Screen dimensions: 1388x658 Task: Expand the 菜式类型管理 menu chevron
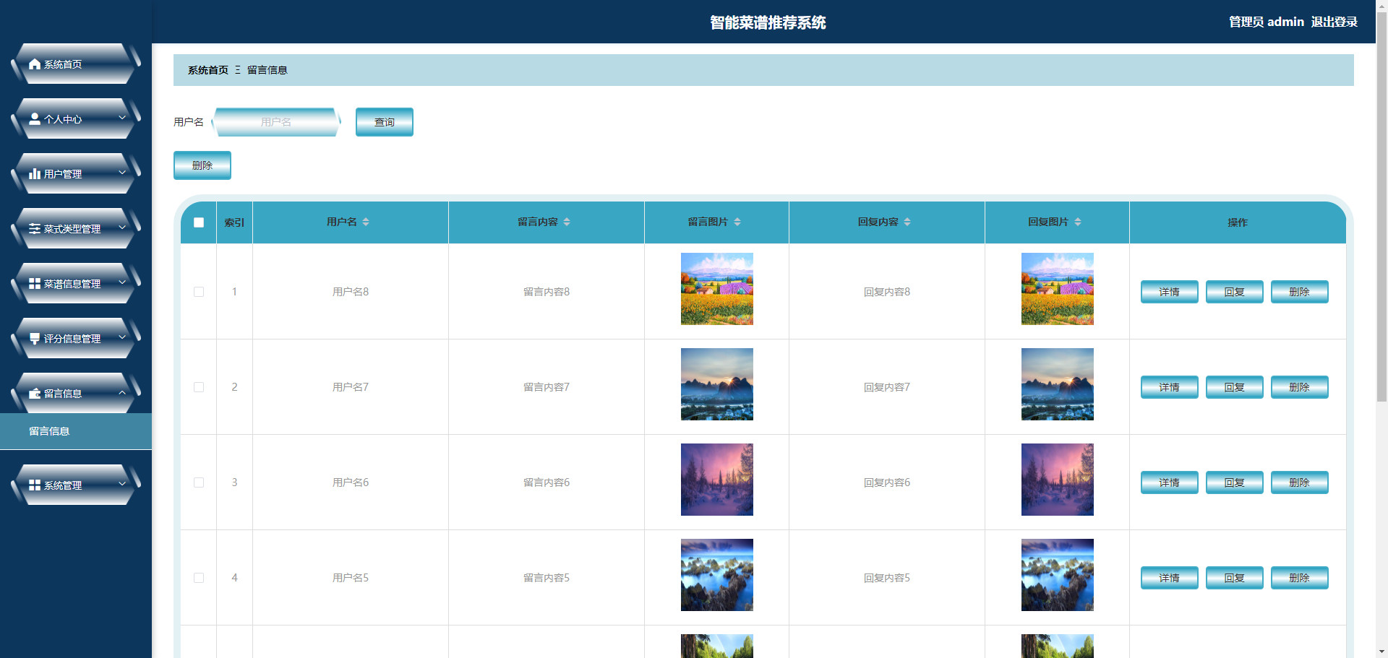122,228
